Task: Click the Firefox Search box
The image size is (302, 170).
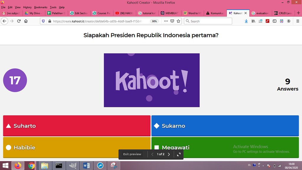Action: (208, 21)
